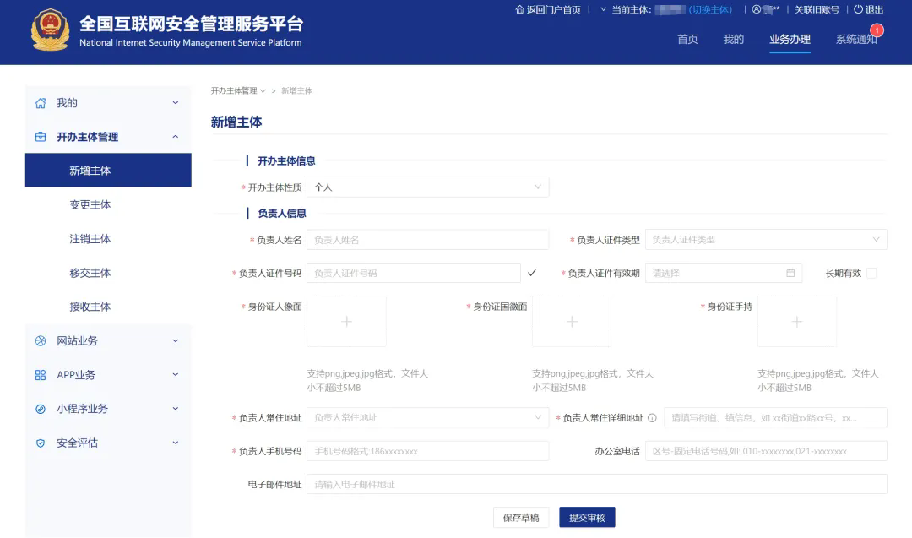The width and height of the screenshot is (912, 538).
Task: Click the home icon beside 我的
Action: (41, 103)
